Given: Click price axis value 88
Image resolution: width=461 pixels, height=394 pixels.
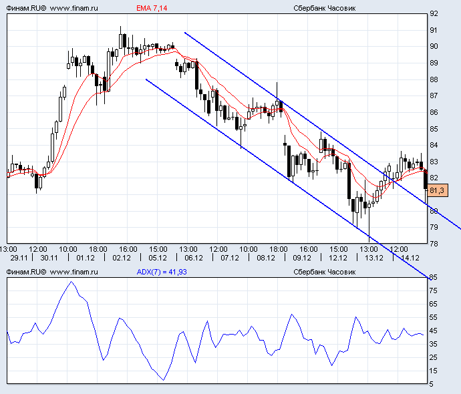Looking at the screenshot, I should tap(434, 79).
